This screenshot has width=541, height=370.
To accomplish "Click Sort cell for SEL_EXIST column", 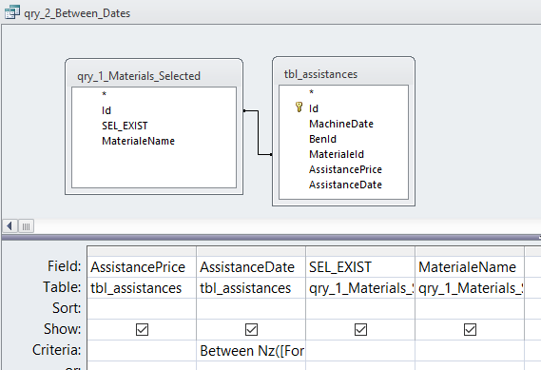I will pyautogui.click(x=360, y=308).
